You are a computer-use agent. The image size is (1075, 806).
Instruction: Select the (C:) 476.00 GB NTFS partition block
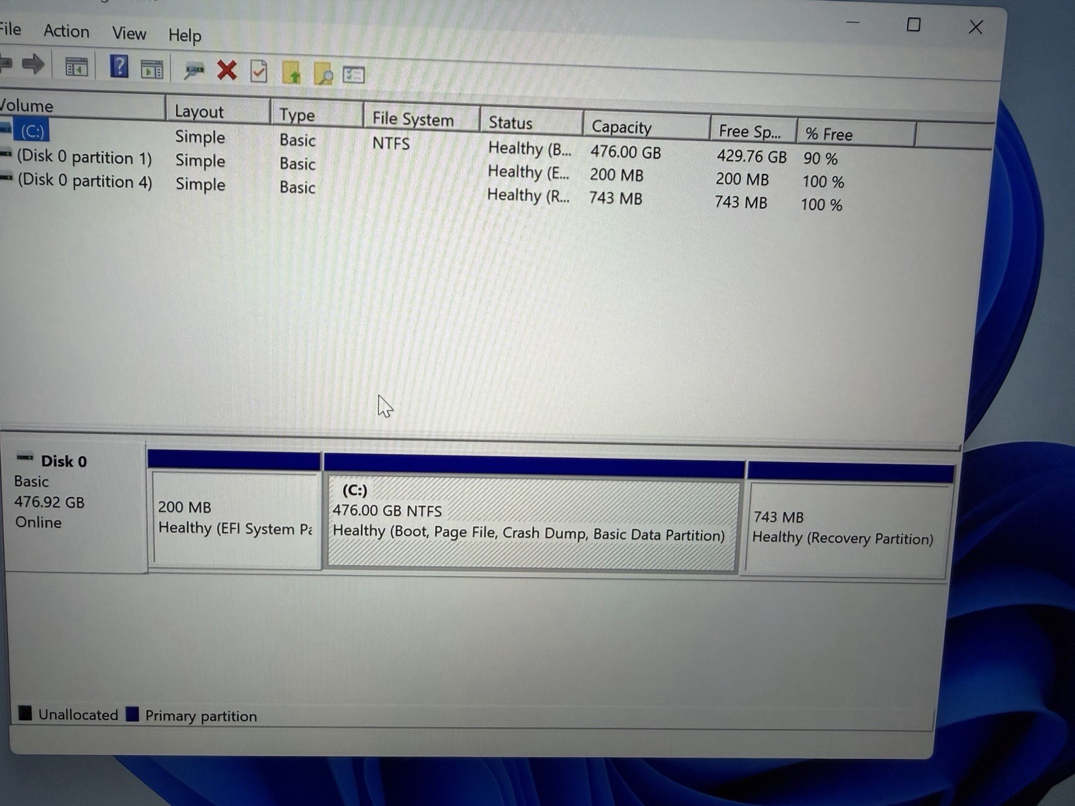(533, 523)
